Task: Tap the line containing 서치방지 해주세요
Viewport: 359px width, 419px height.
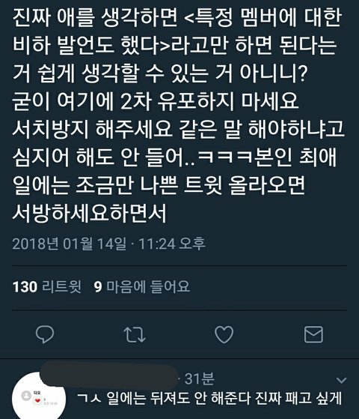Action: pos(179,130)
